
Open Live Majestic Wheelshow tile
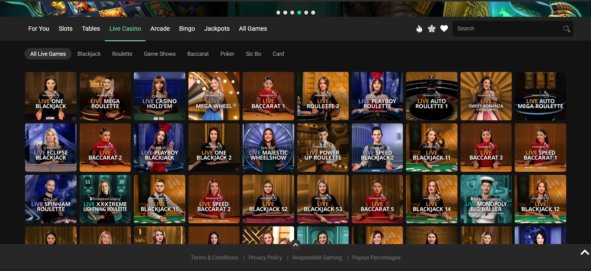268,148
